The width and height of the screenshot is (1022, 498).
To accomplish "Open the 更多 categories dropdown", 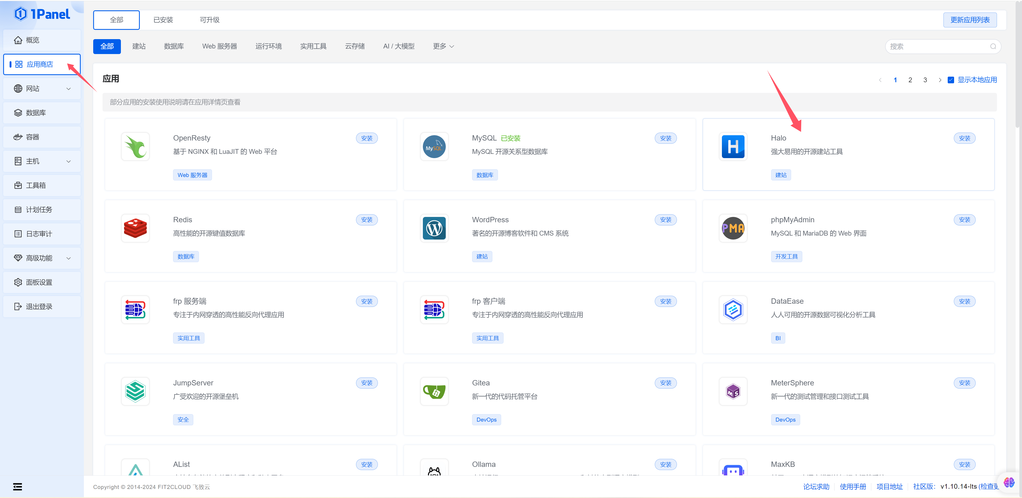I will coord(443,46).
